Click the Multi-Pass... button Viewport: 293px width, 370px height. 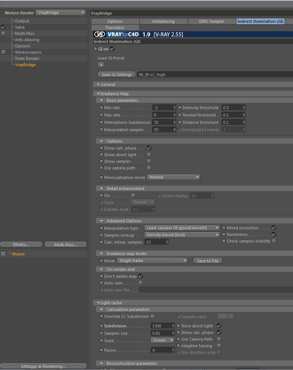(x=66, y=245)
